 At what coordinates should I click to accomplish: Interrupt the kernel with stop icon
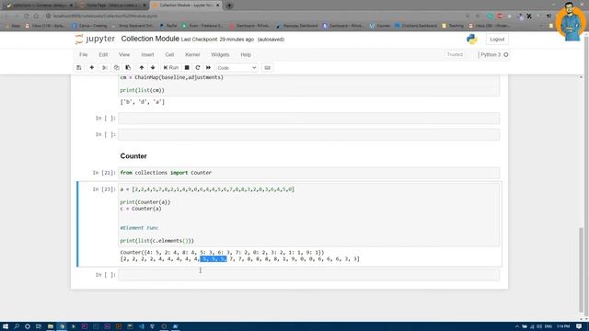[187, 67]
